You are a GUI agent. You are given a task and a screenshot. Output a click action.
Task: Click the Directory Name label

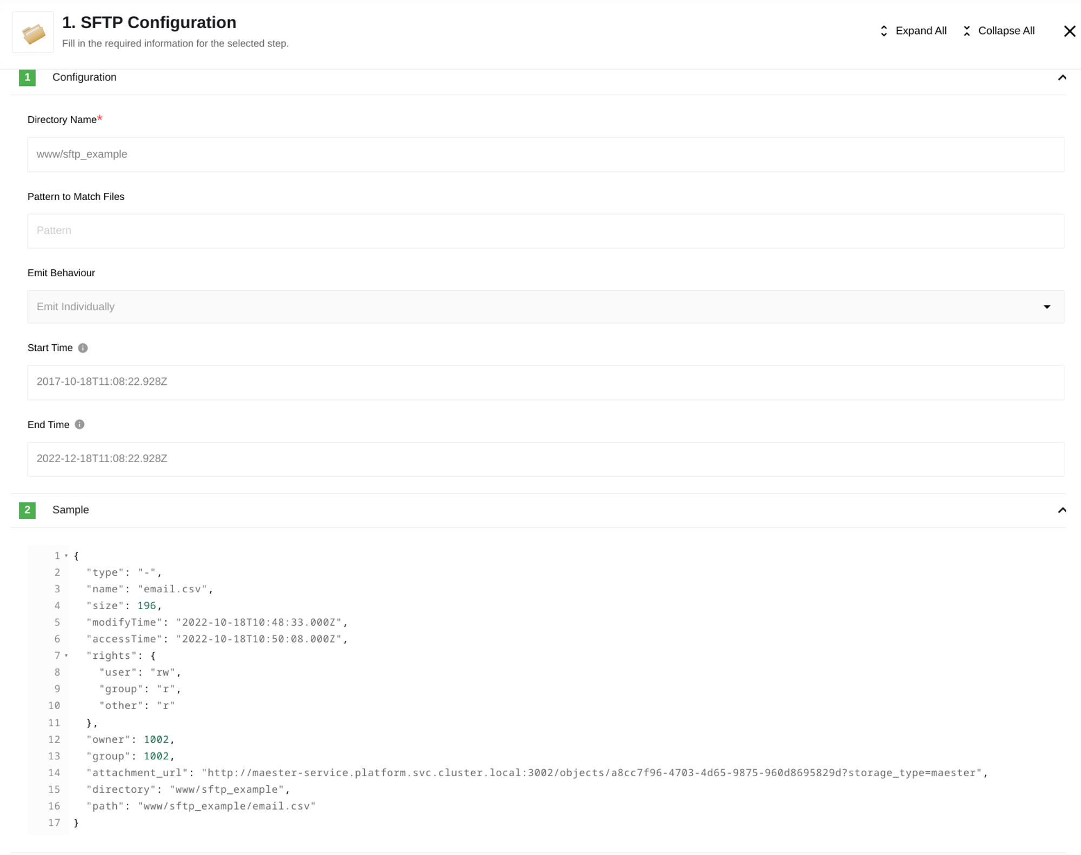(x=62, y=120)
